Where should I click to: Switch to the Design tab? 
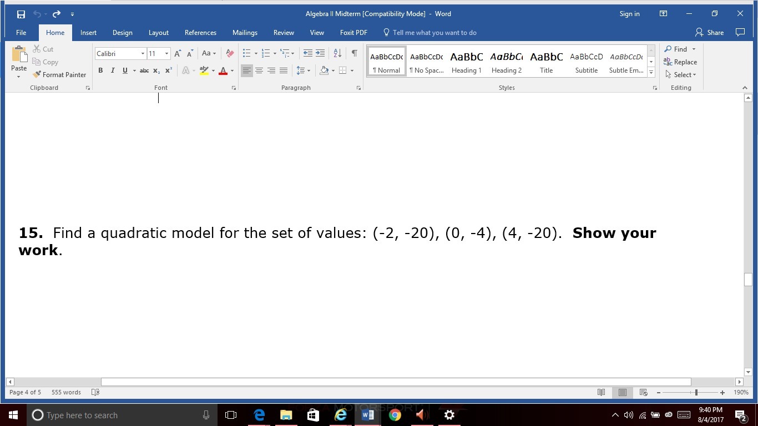[x=123, y=33]
